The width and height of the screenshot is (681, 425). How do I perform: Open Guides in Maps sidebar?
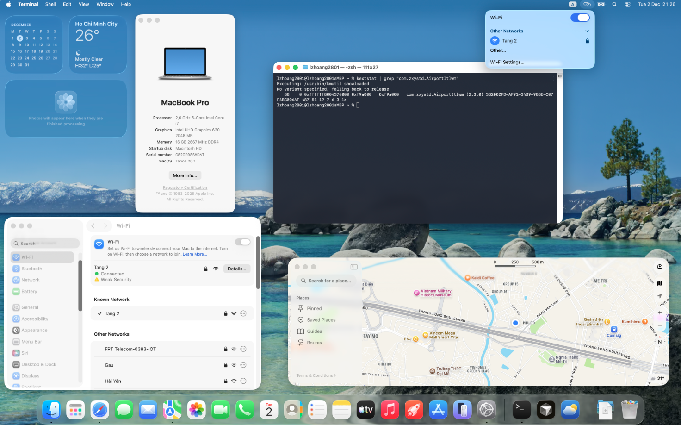click(x=314, y=331)
